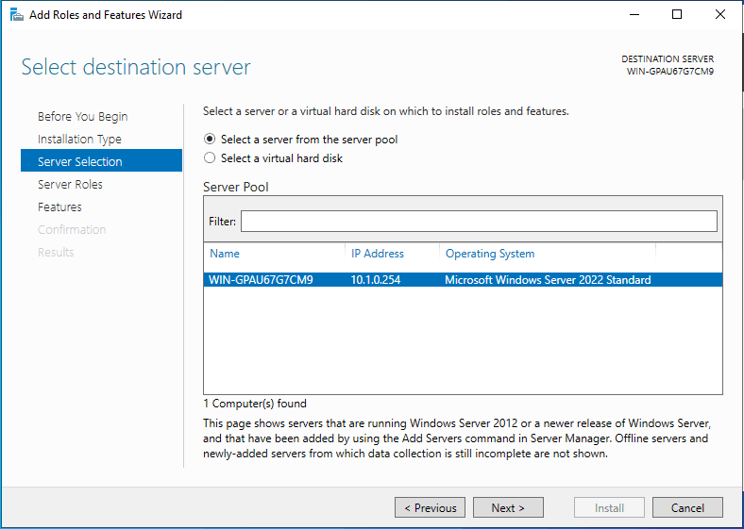Choose the virtual hard disk option
Screen dimensions: 744x529
click(x=210, y=158)
